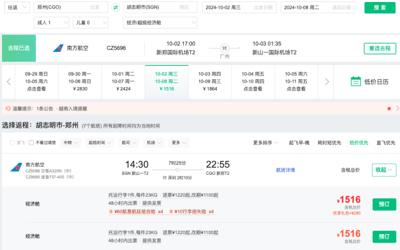Screen dimensions: 400x250
Task: Sort by 起飞早-晚
Action: tap(299, 143)
